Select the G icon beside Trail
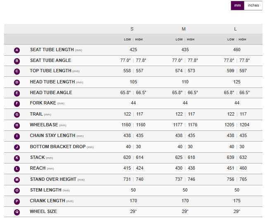The image size is (265, 220). pyautogui.click(x=17, y=114)
